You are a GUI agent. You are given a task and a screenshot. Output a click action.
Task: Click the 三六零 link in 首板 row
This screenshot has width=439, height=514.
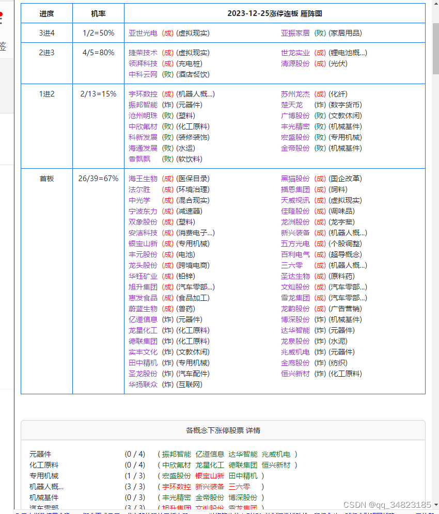[x=291, y=265]
